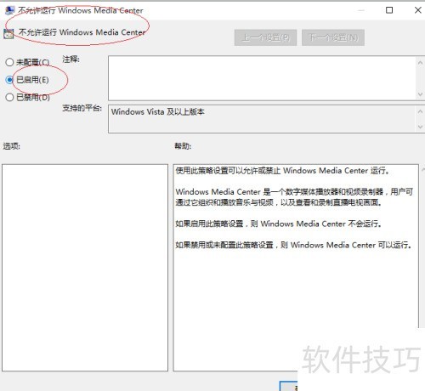Viewport: 425px width, 391px height.
Task: Click inside the empty options pane
Action: click(x=85, y=268)
